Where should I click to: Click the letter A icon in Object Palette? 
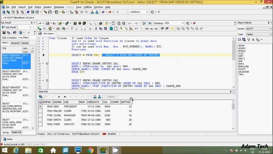coord(253,40)
